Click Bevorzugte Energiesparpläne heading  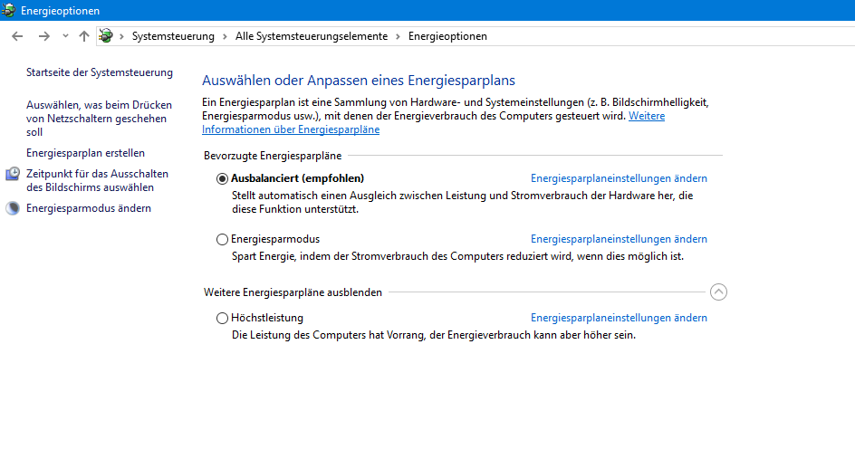click(273, 156)
